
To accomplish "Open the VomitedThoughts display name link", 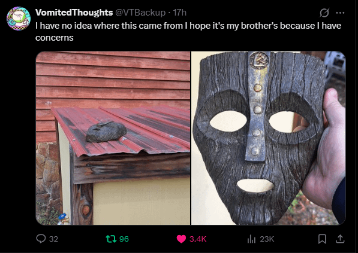I will pyautogui.click(x=74, y=13).
